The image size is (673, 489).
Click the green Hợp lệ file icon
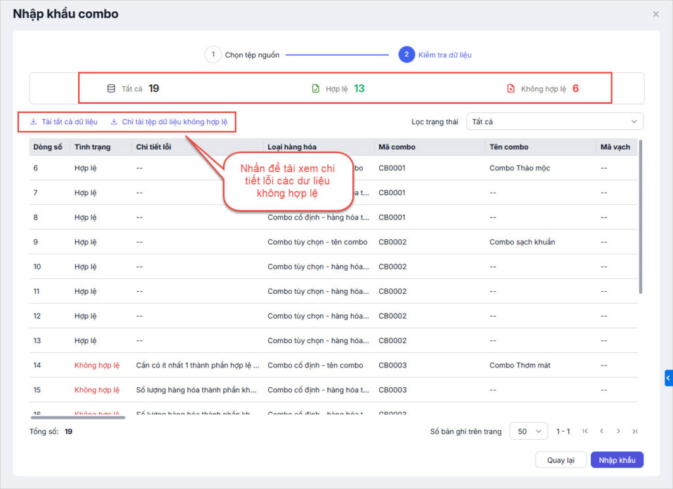click(x=315, y=89)
